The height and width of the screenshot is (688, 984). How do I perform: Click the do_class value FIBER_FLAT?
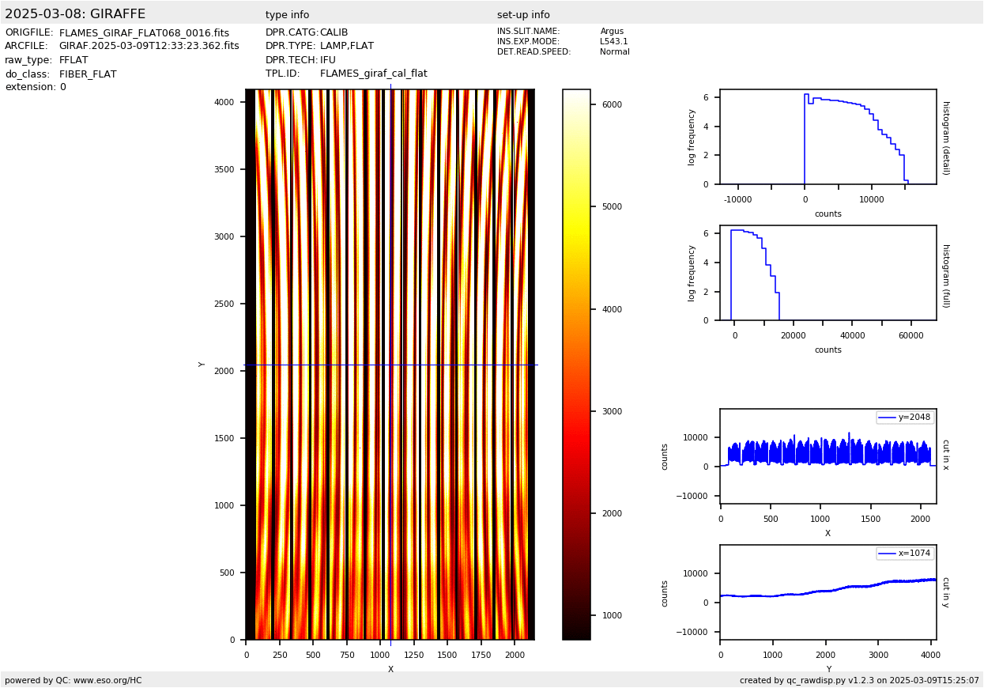pyautogui.click(x=88, y=74)
